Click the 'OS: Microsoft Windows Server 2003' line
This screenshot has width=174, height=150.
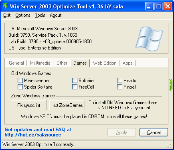(x=43, y=29)
